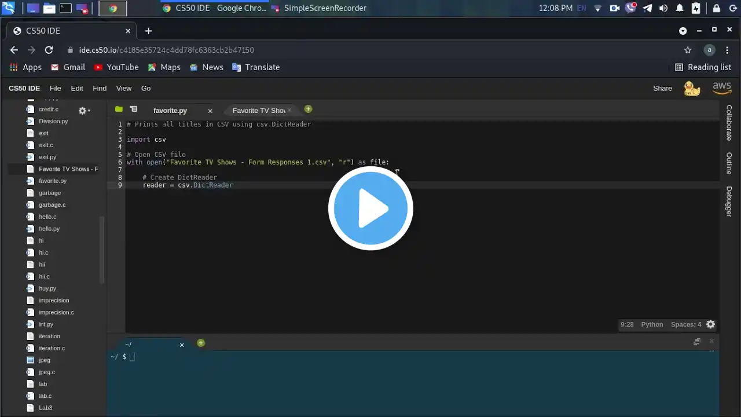Open the Outline side panel
This screenshot has height=417, width=741.
coord(729,163)
